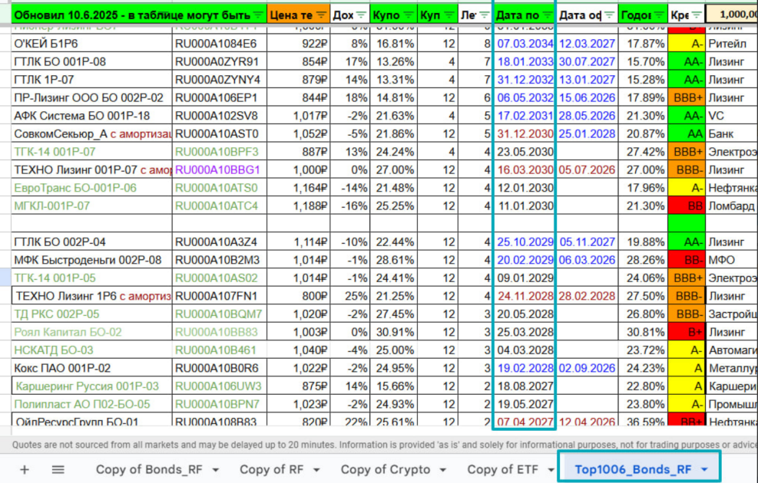This screenshot has height=483, width=758.
Task: Select coupon cell '30.91%'
Action: tap(393, 332)
